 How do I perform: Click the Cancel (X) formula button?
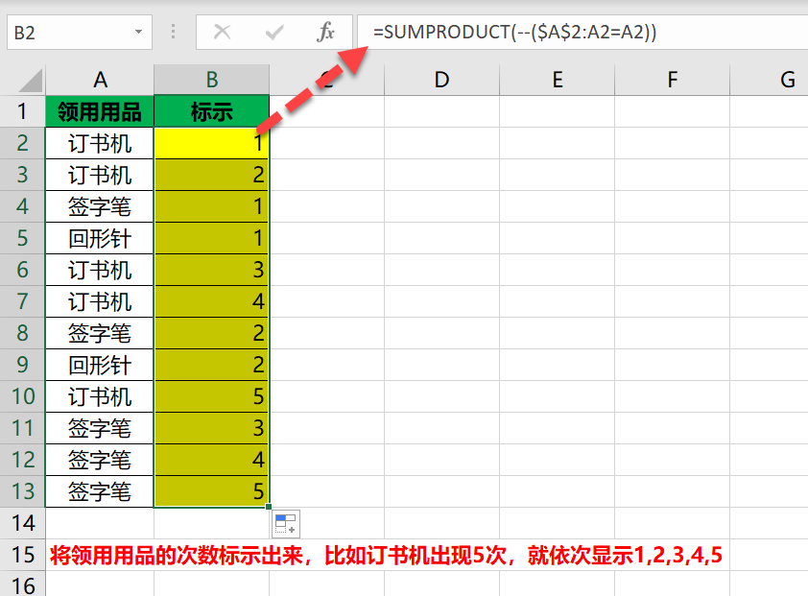[x=222, y=33]
